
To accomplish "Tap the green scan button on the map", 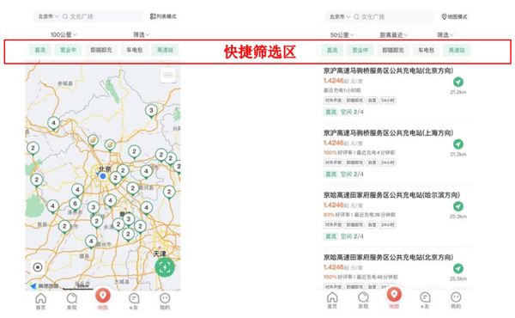I will (x=165, y=266).
